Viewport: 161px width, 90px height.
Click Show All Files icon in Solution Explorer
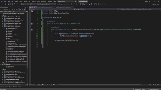pyautogui.click(x=16, y=9)
